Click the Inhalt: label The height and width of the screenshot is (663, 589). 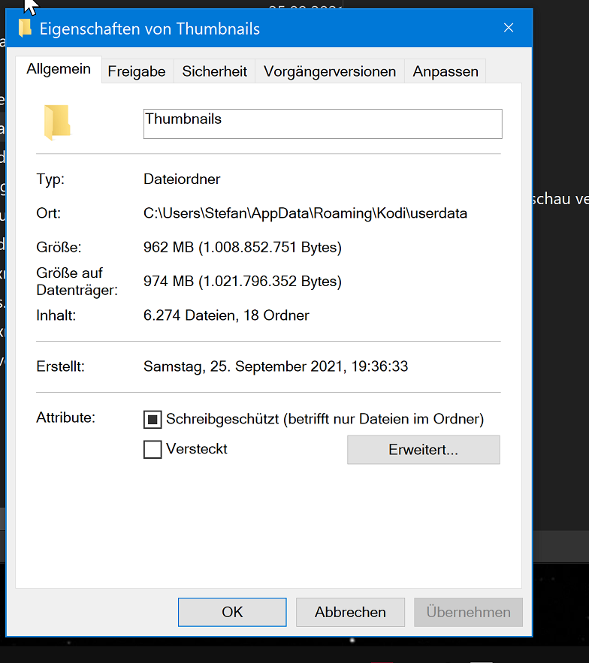pos(56,315)
